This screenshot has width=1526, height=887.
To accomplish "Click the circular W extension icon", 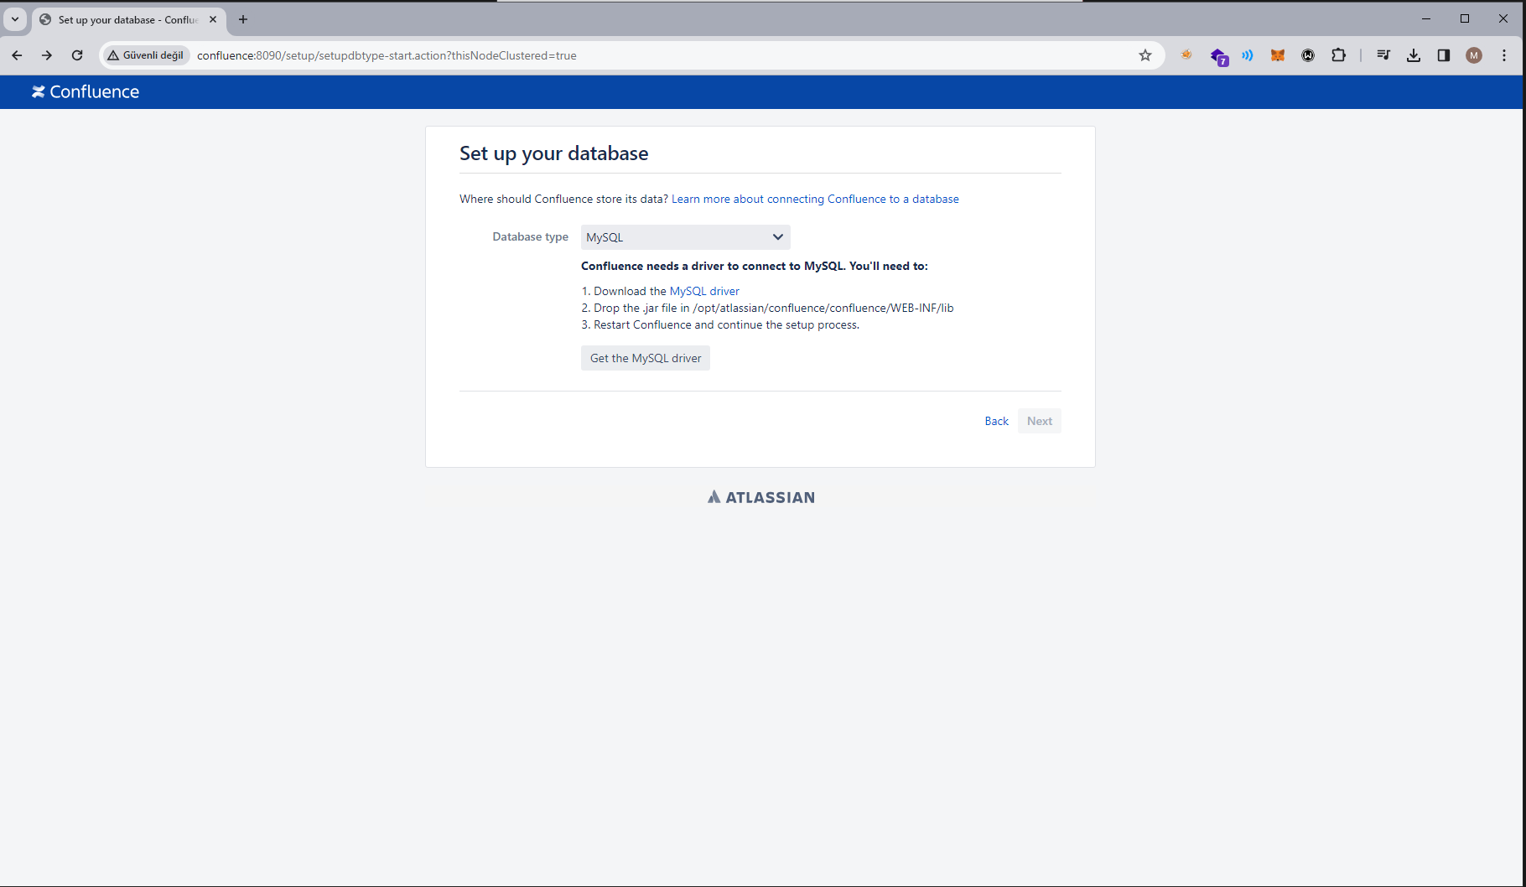I will pos(1308,55).
